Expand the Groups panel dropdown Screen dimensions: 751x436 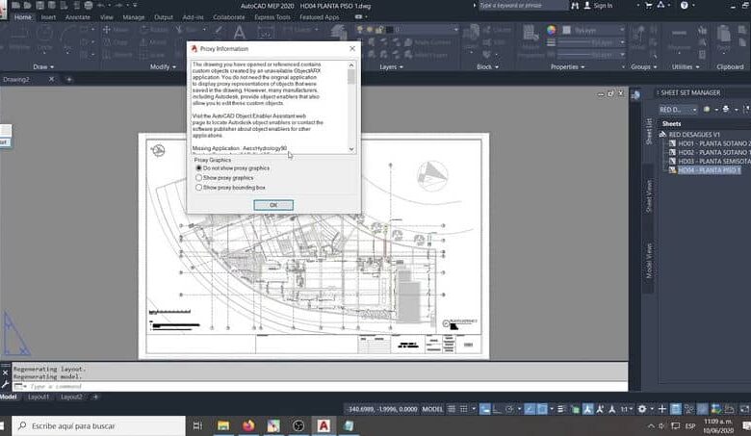[x=644, y=67]
